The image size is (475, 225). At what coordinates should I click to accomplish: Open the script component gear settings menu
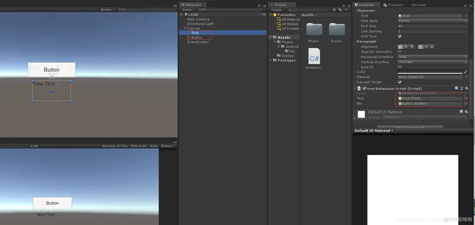(x=467, y=88)
